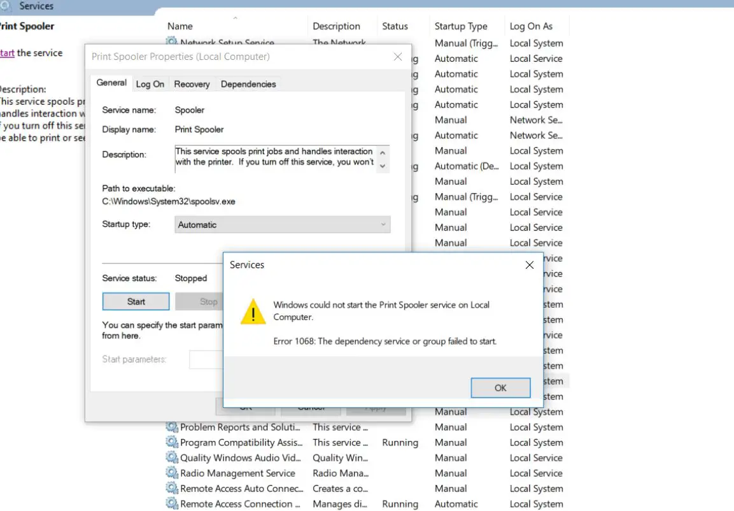Screen dimensions: 734x511
Task: Switch to the Dependencies tab
Action: (x=248, y=84)
